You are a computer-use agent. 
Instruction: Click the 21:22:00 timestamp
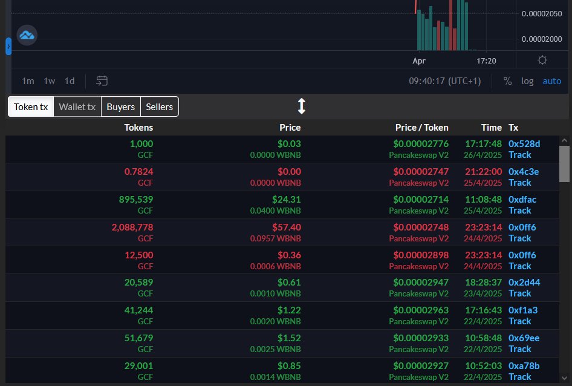pos(483,172)
